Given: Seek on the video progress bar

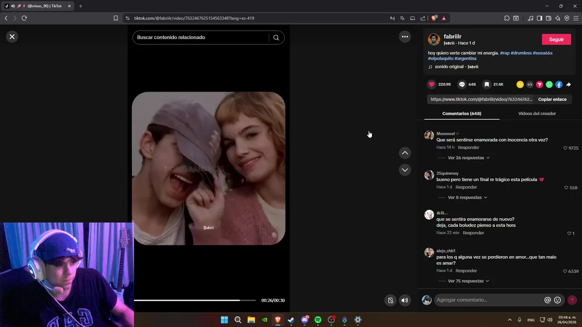Looking at the screenshot, I should (195, 300).
